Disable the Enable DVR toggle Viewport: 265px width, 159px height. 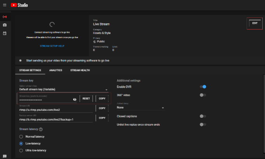point(202,87)
